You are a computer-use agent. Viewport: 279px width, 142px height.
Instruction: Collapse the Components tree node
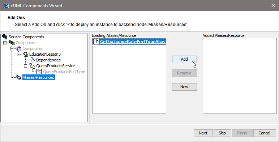click(x=5, y=43)
